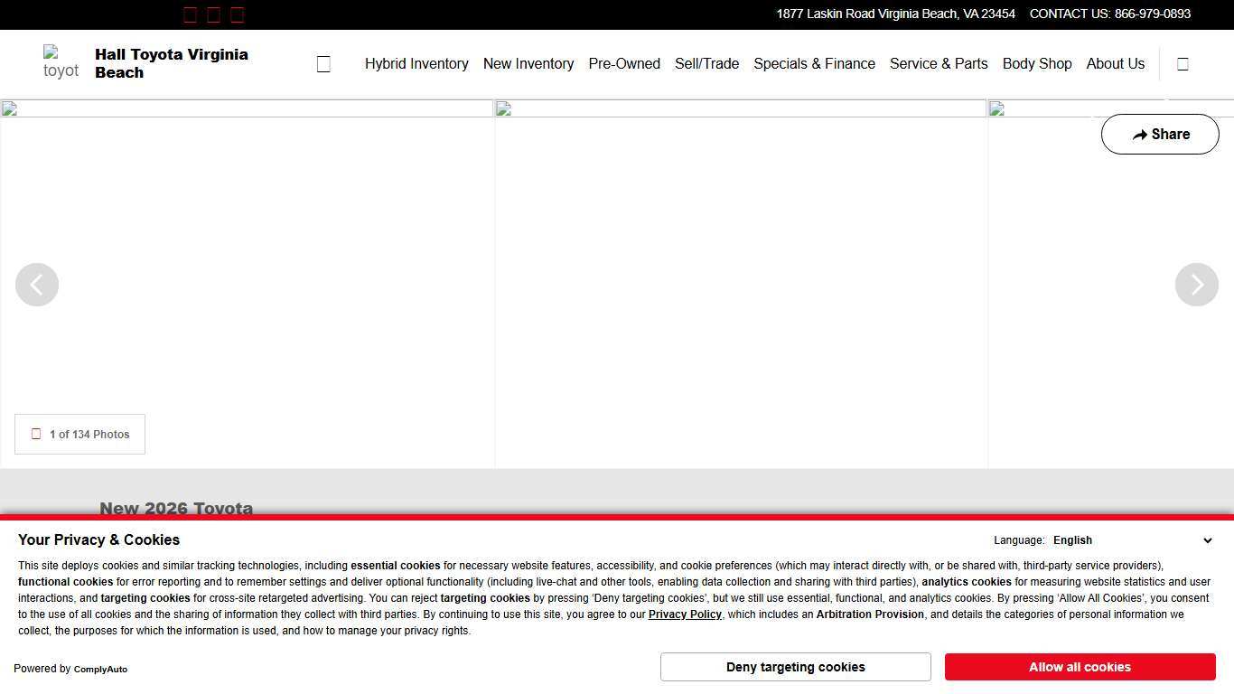Click Allow all cookies
Viewport: 1234px width, 694px height.
(1080, 667)
